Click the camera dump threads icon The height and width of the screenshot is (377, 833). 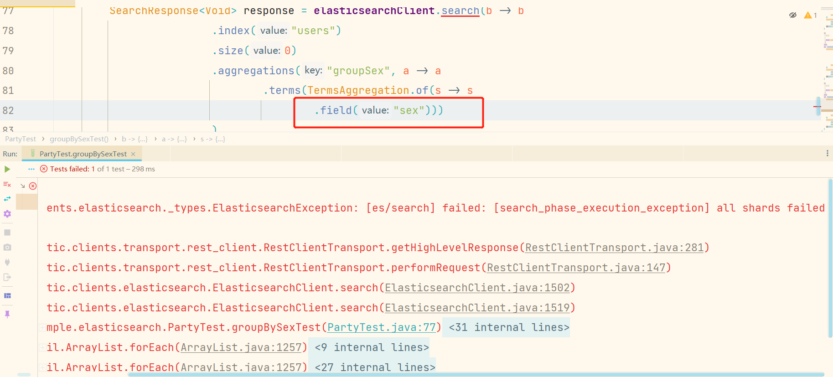point(7,247)
